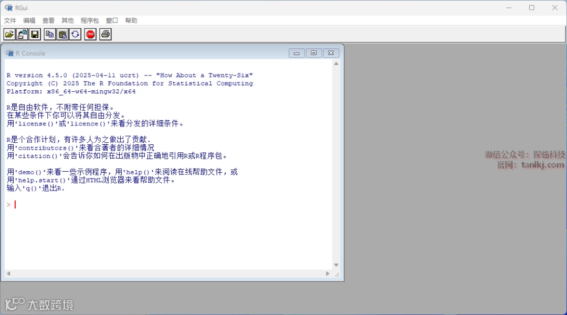Open the 其他 menu
The image size is (567, 315).
coord(68,20)
